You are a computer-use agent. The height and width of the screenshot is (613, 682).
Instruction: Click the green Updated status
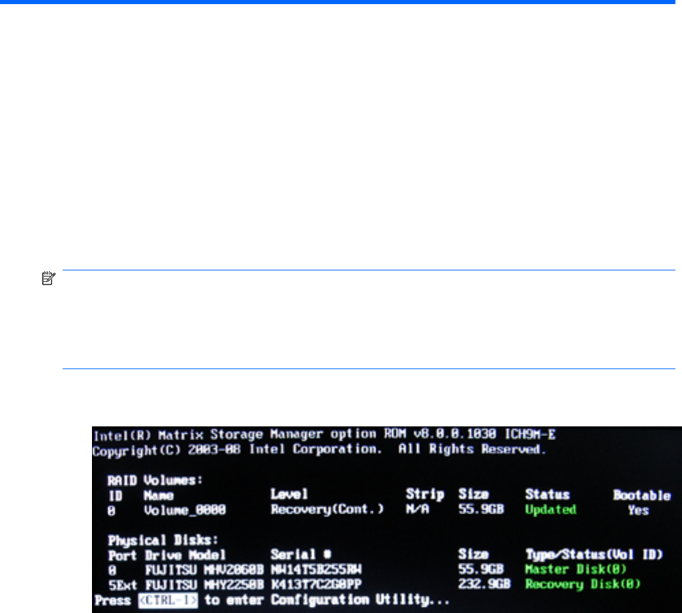551,509
